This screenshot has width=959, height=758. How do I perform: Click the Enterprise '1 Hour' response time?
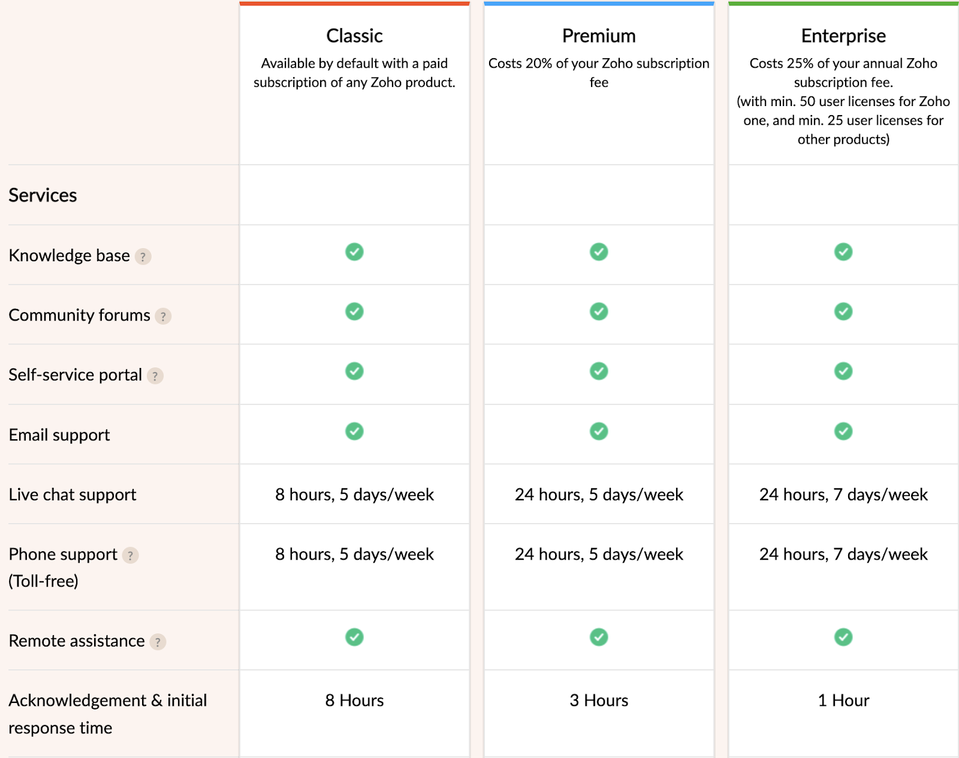click(843, 700)
